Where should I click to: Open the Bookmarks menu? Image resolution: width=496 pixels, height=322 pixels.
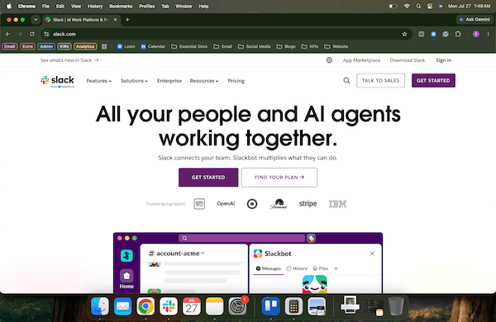click(x=121, y=6)
